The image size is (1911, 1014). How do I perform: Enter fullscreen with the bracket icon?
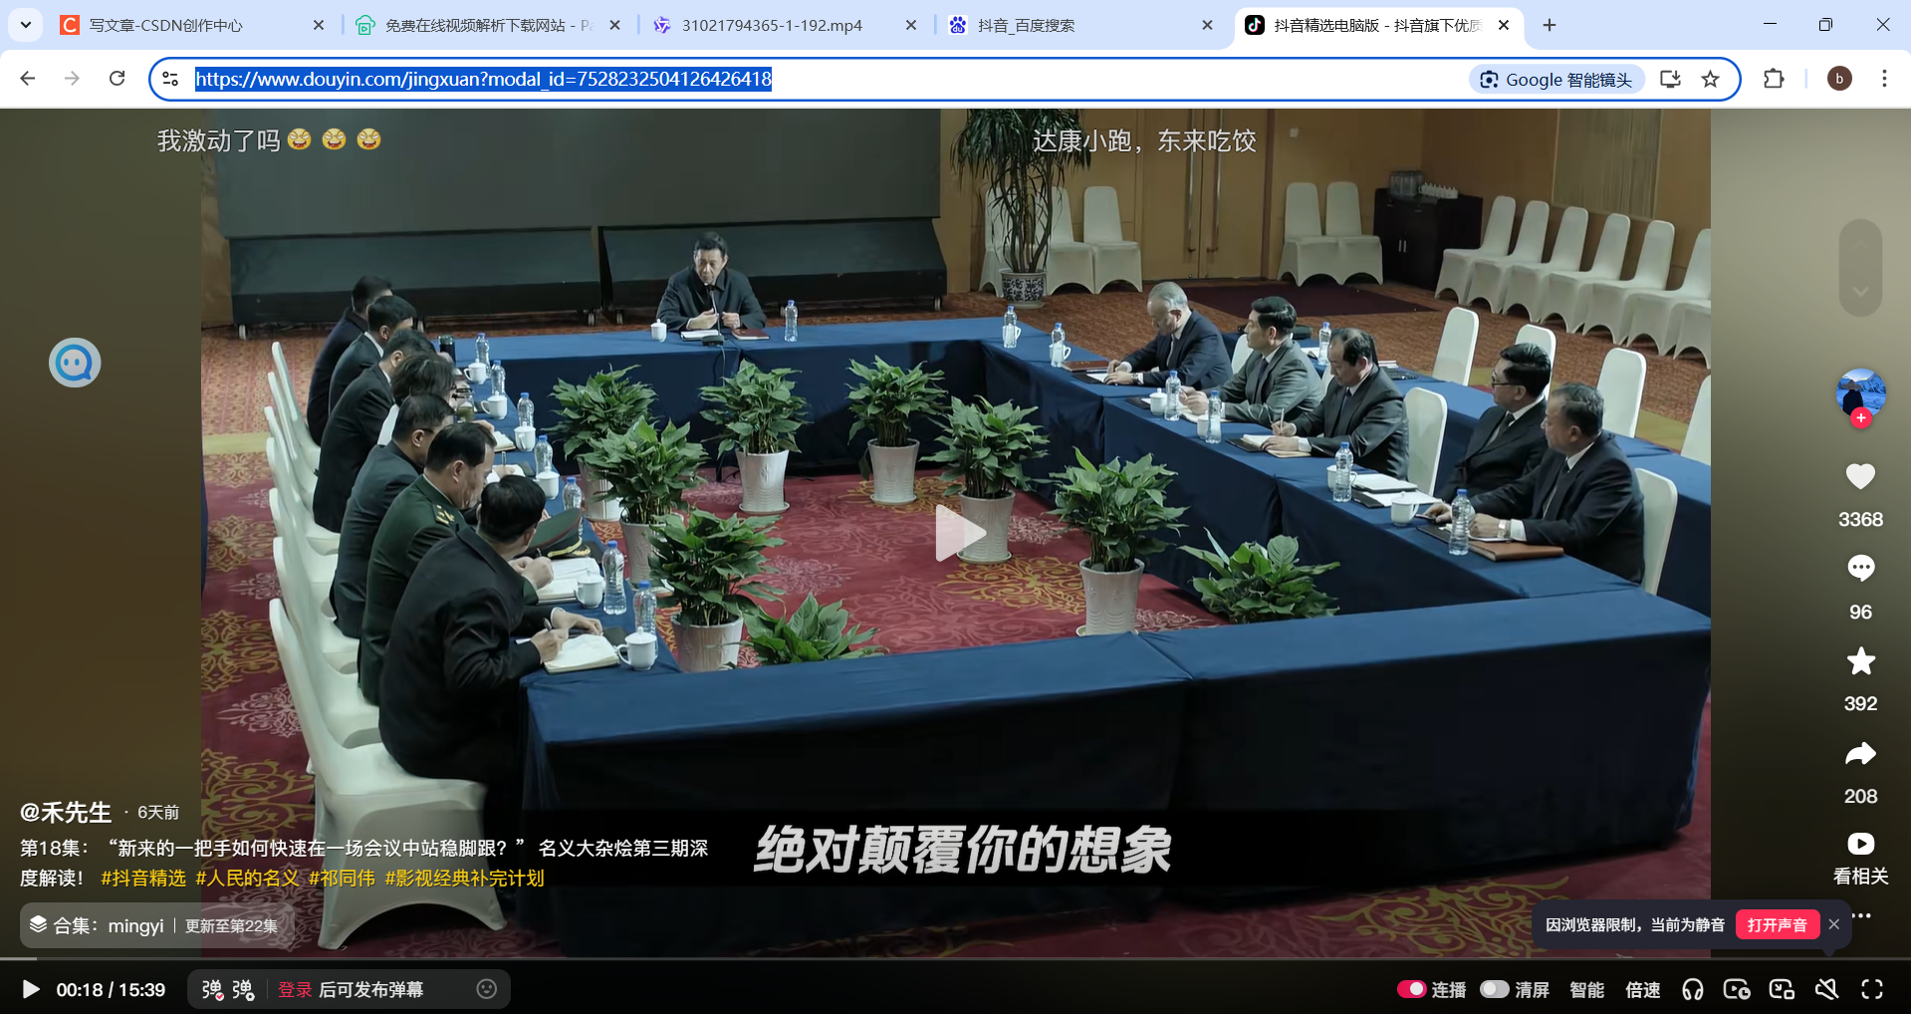(x=1872, y=989)
